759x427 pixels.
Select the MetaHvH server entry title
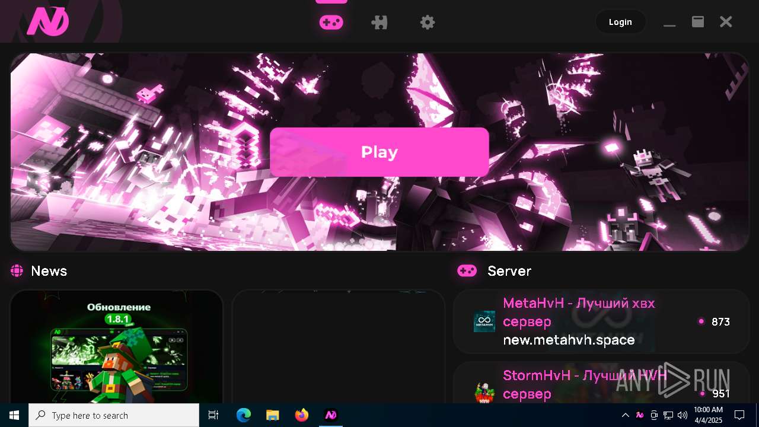point(579,312)
